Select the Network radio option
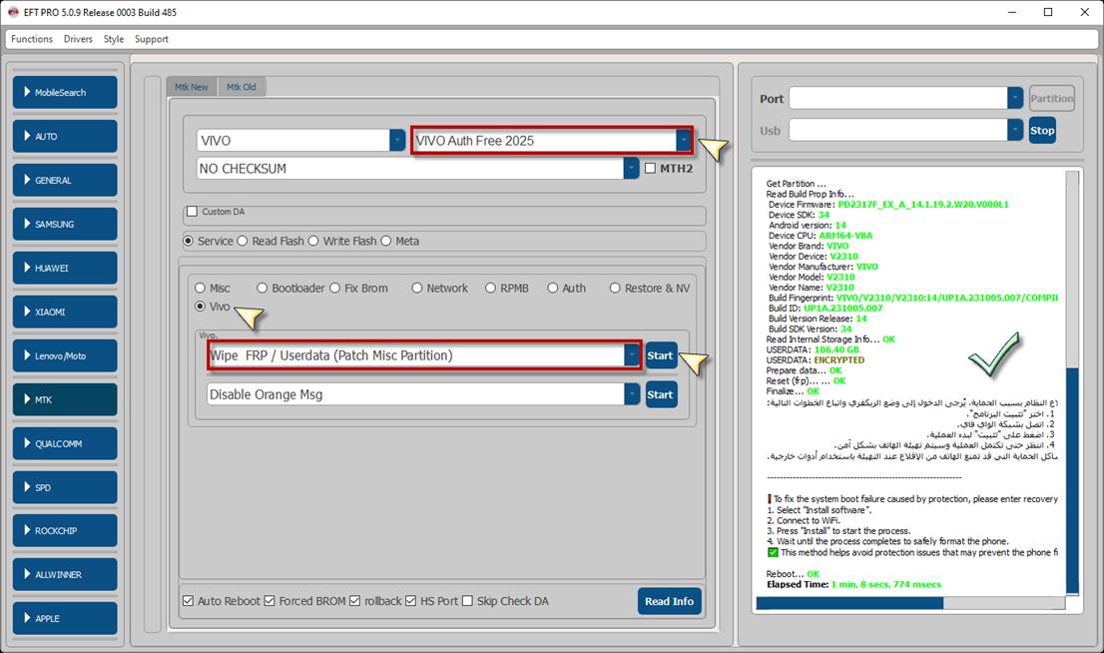This screenshot has width=1104, height=653. 417,289
